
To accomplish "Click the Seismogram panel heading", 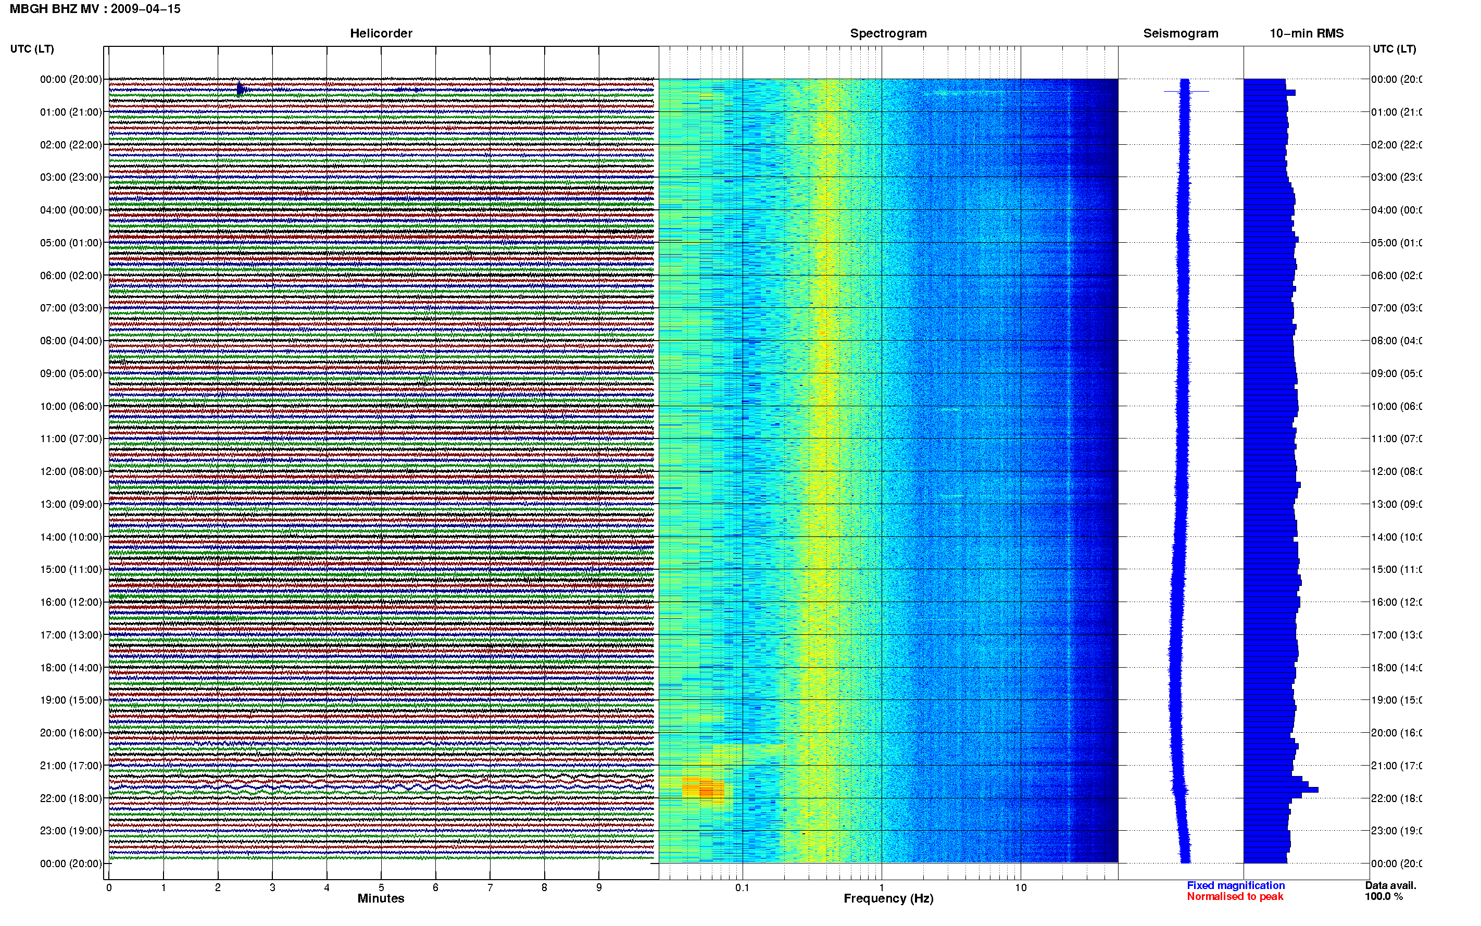I will [1181, 33].
